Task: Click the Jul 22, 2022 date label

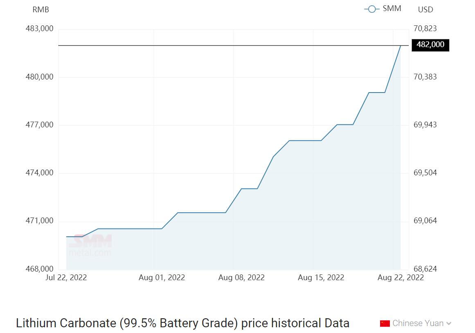Action: 66,278
